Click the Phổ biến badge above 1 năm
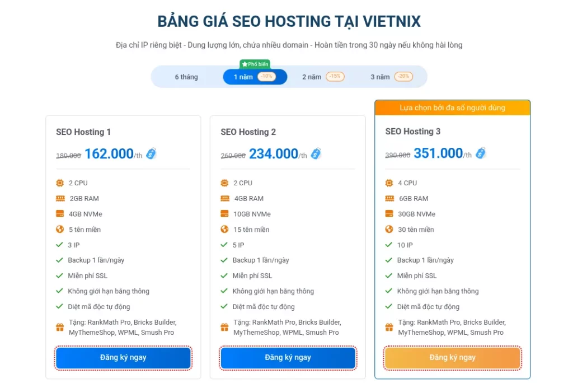The image size is (573, 383). tap(255, 64)
